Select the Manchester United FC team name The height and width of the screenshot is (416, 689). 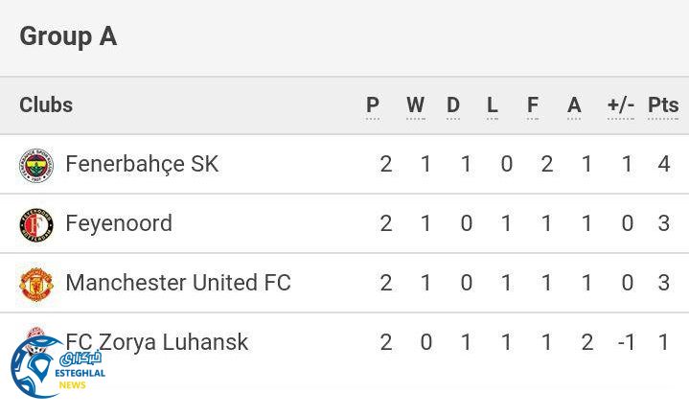tap(177, 284)
